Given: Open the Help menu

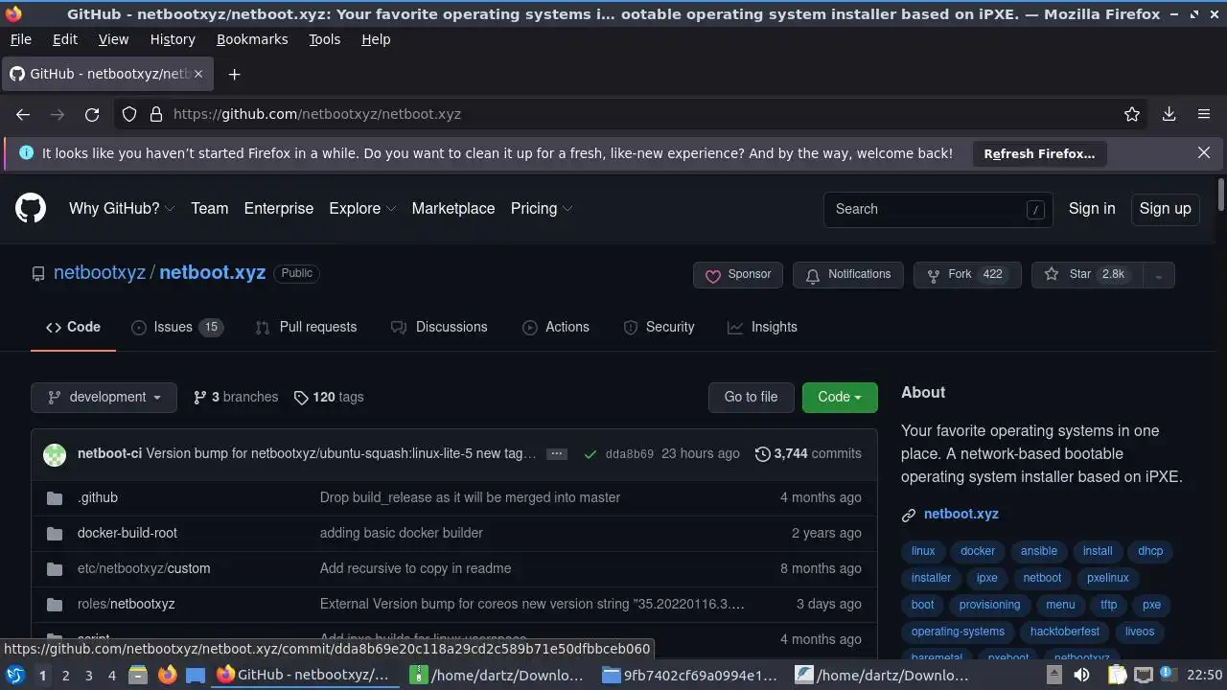Looking at the screenshot, I should [x=376, y=39].
